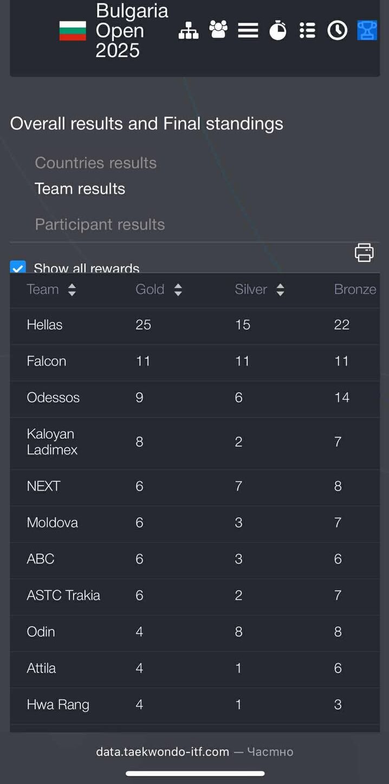Viewport: 389px width, 784px height.
Task: Click the stopwatch timer icon
Action: 278,30
